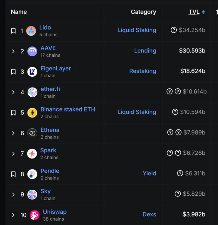Open the Liquid Staking category link for Lido
218x225 pixels.
point(137,30)
